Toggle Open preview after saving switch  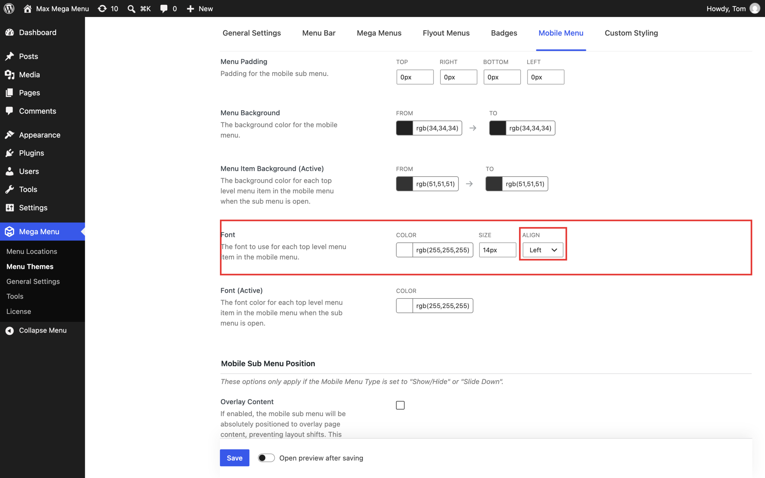[x=266, y=458]
